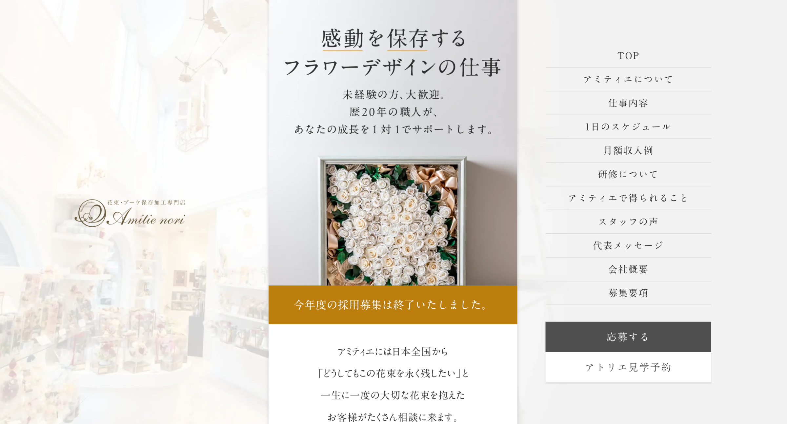The width and height of the screenshot is (787, 424).
Task: Click the 感動を保存する headline
Action: tap(393, 39)
